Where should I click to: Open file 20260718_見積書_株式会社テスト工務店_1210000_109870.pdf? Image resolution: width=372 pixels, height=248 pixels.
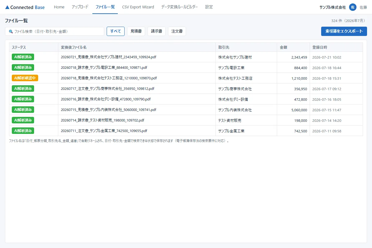(x=109, y=78)
